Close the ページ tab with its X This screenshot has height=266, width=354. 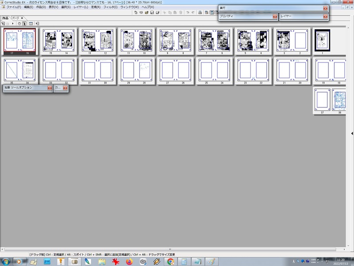(x=22, y=18)
